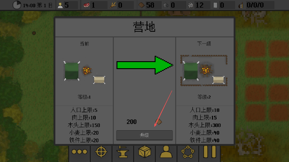The width and height of the screenshot is (289, 162).
Task: Click the 200 wood cost icon
Action: pos(158,121)
